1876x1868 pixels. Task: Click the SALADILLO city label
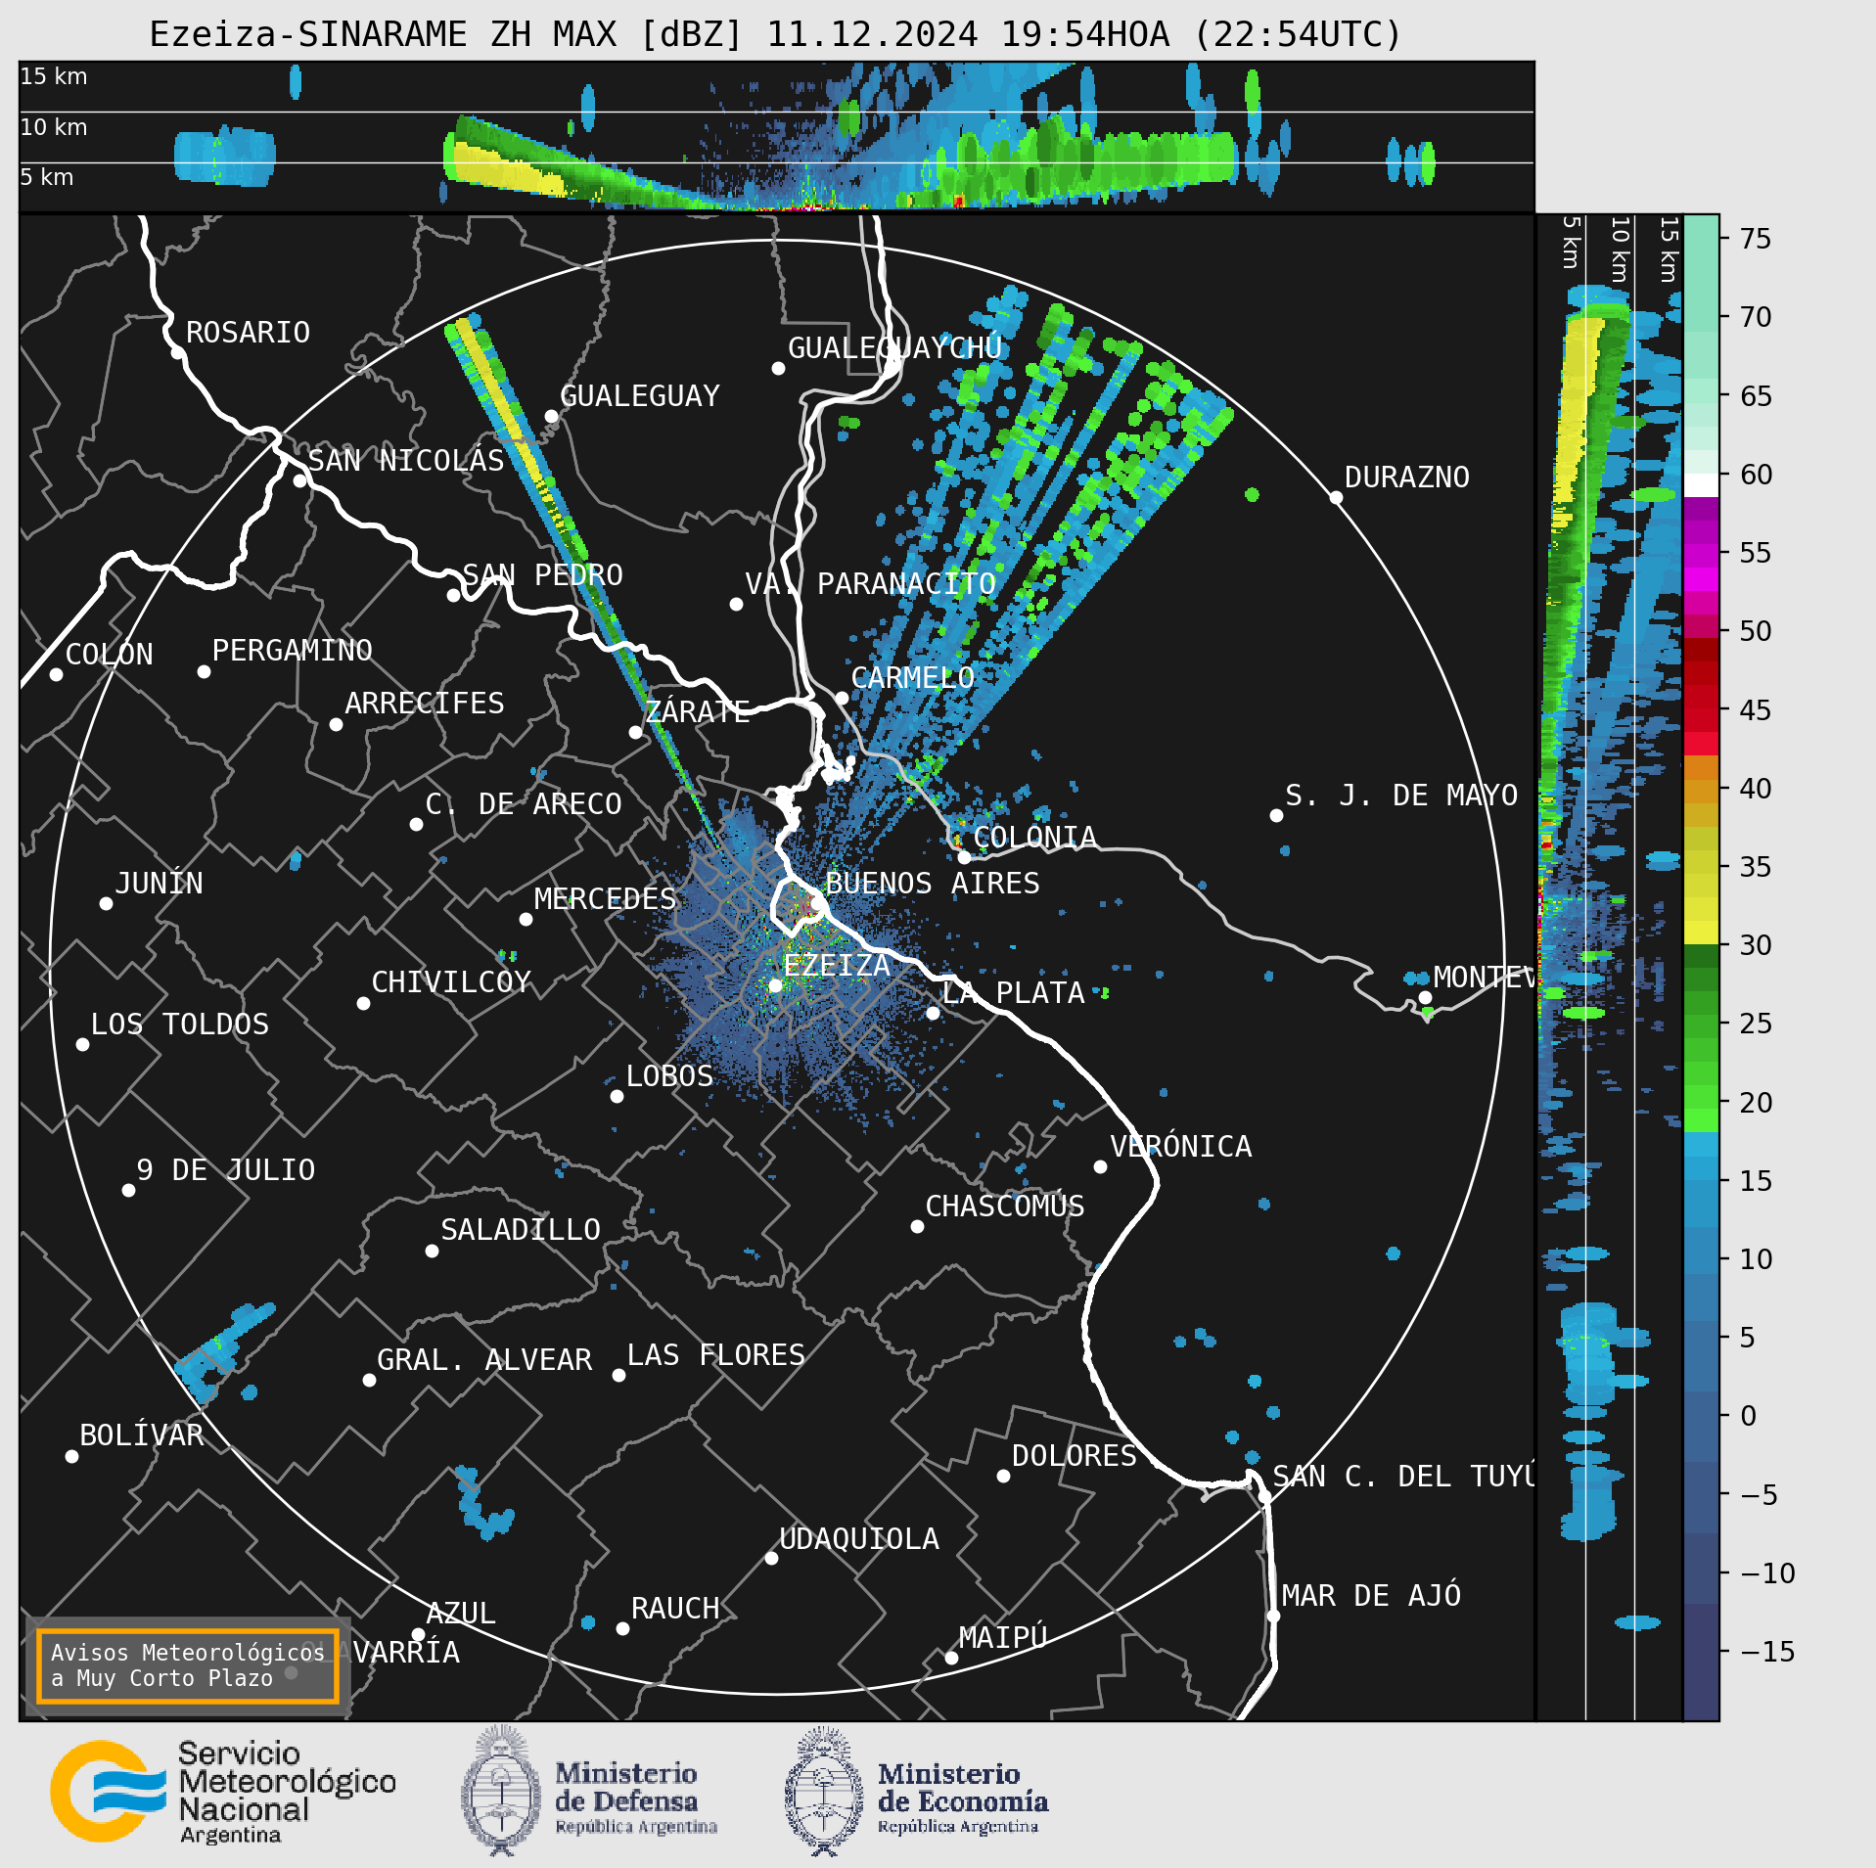click(x=521, y=1229)
